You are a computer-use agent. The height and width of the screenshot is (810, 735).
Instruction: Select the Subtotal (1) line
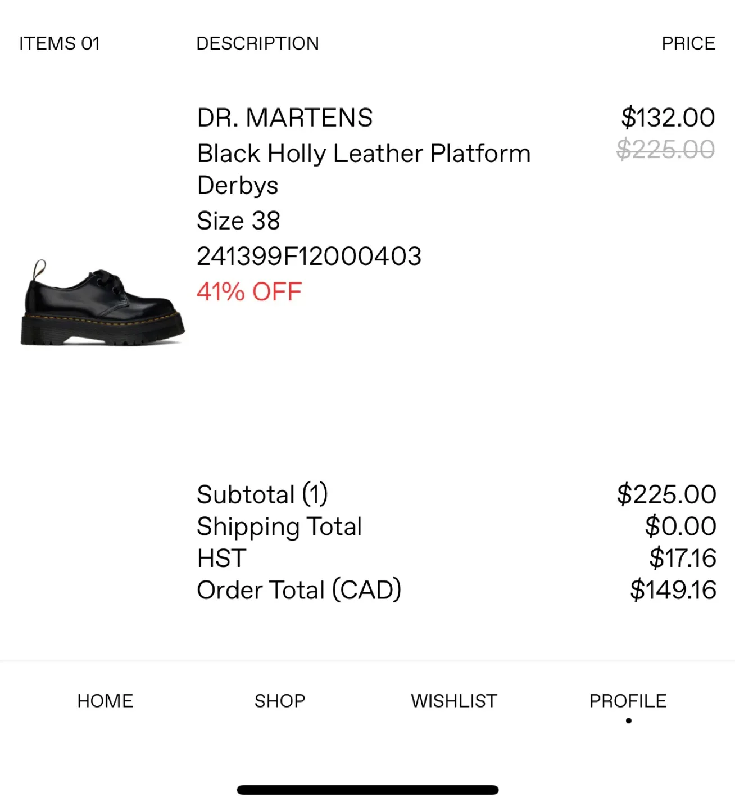pyautogui.click(x=262, y=494)
